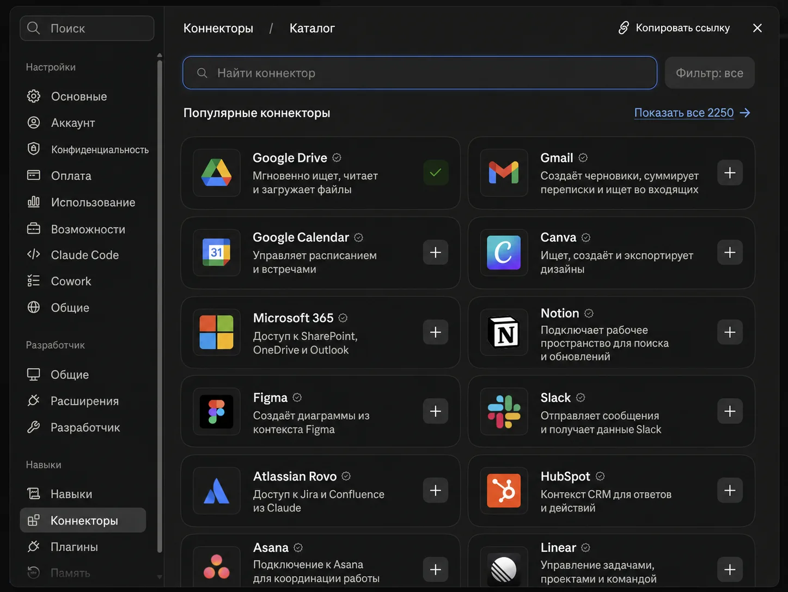Screen dimensions: 788x592
Task: Open the Разработчик settings item
Action: click(83, 428)
